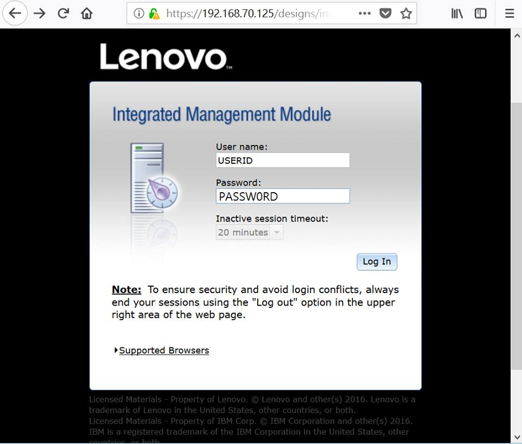Click the Log In button
This screenshot has height=444, width=522.
point(377,262)
